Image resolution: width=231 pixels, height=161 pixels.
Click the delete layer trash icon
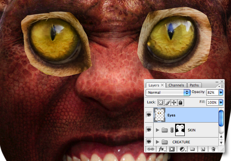pyautogui.click(x=213, y=149)
